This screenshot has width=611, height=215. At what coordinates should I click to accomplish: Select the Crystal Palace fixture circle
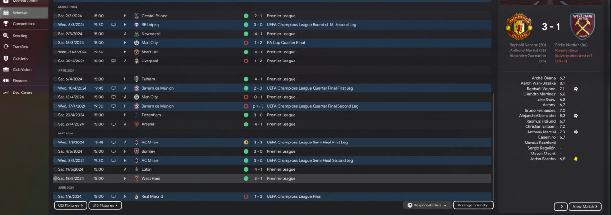coord(55,16)
